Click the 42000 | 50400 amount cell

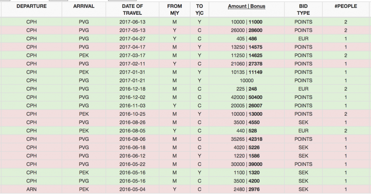pyautogui.click(x=247, y=97)
